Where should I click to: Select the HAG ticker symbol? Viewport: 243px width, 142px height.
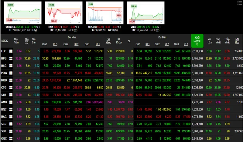4,117
